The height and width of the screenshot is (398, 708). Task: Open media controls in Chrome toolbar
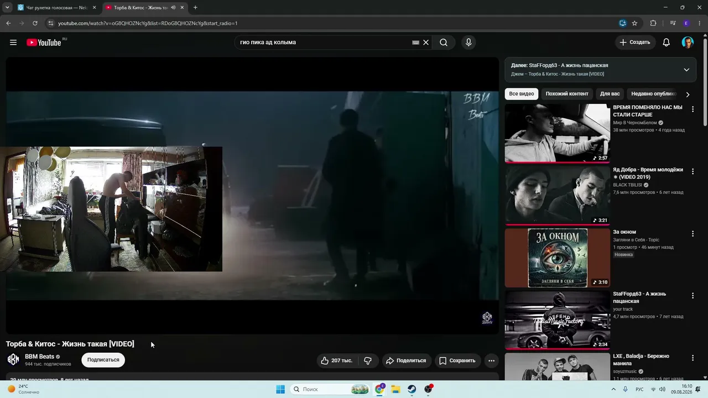(x=673, y=23)
